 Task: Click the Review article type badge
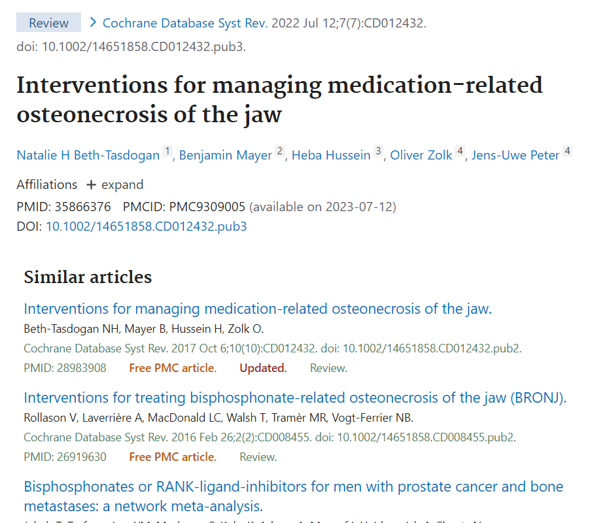48,24
